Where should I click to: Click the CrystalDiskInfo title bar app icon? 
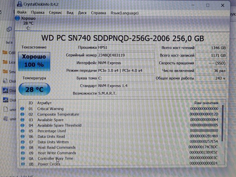point(19,4)
